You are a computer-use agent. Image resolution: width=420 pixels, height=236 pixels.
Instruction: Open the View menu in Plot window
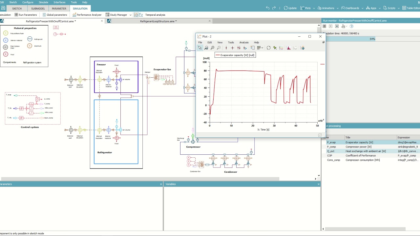[220, 42]
